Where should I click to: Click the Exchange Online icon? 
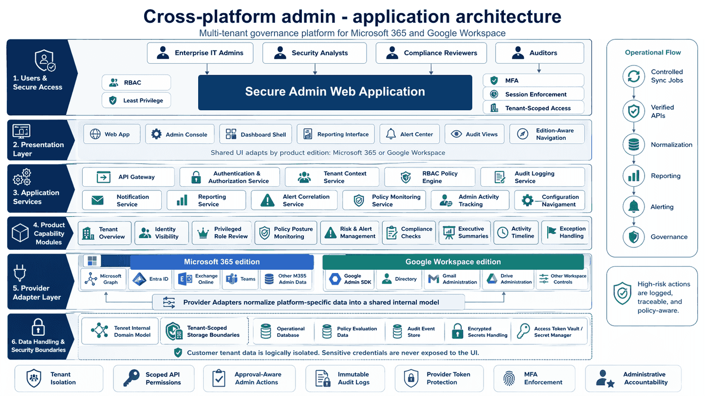[x=185, y=279]
